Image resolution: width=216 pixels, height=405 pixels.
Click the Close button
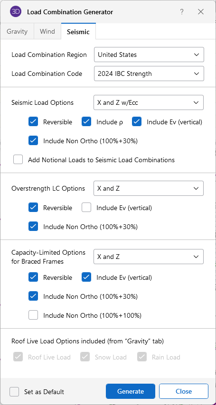(x=184, y=391)
